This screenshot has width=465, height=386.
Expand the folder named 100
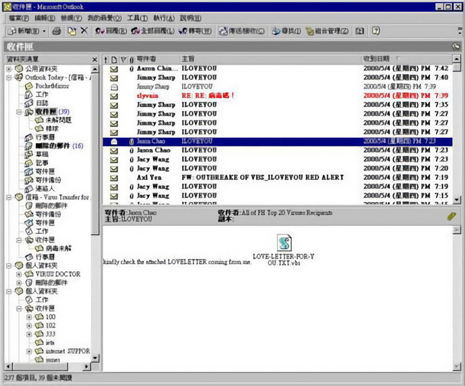pyautogui.click(x=28, y=317)
